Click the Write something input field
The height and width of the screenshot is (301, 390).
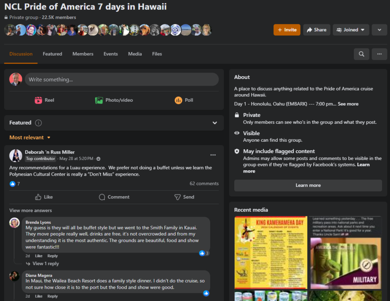click(121, 79)
